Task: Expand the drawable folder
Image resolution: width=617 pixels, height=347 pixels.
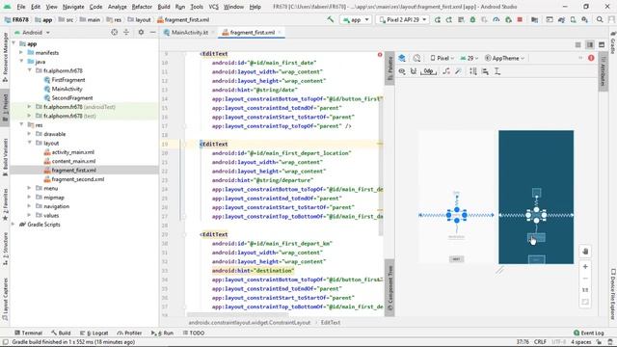Action: tap(29, 134)
